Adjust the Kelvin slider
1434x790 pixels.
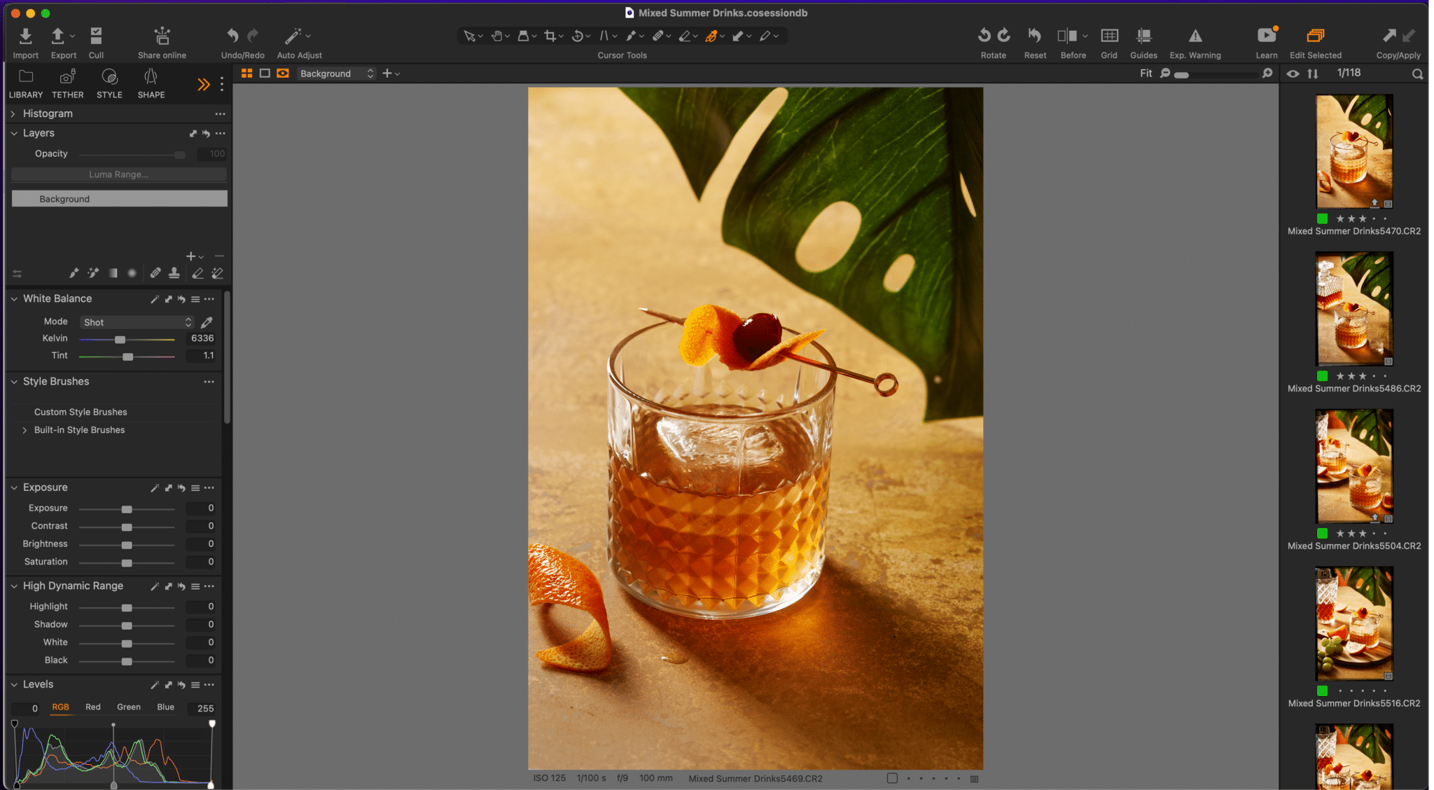tap(120, 340)
